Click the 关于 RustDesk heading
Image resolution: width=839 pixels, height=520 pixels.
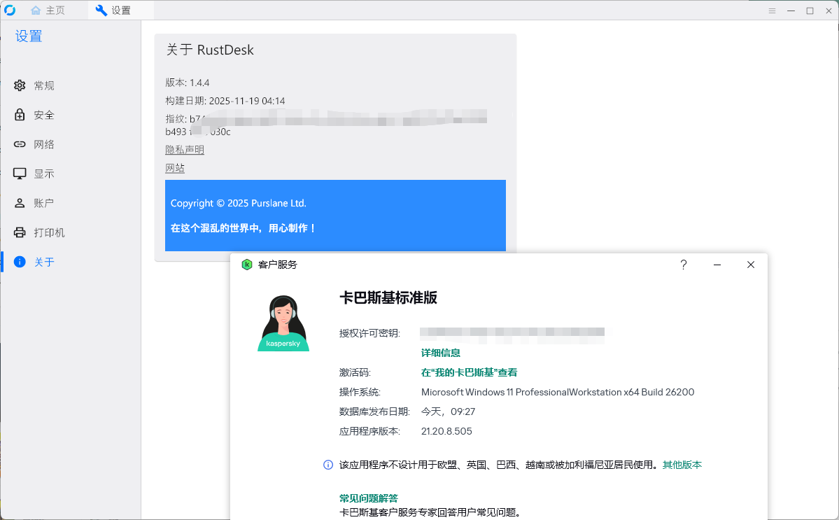point(210,50)
